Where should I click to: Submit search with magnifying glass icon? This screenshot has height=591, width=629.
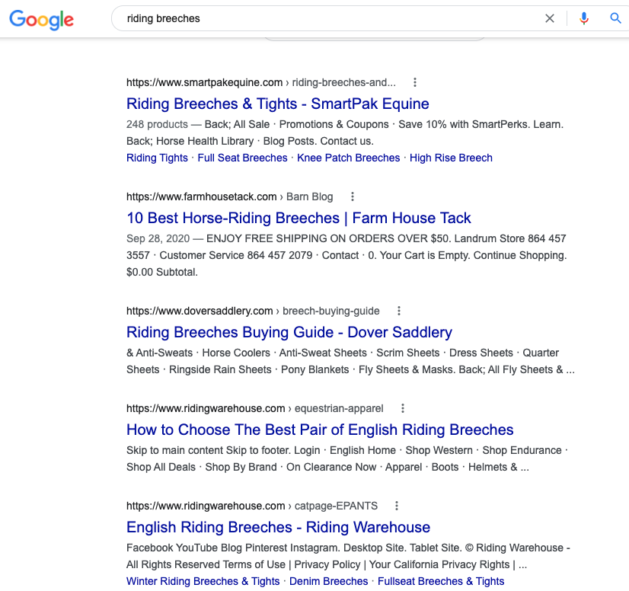click(x=615, y=18)
